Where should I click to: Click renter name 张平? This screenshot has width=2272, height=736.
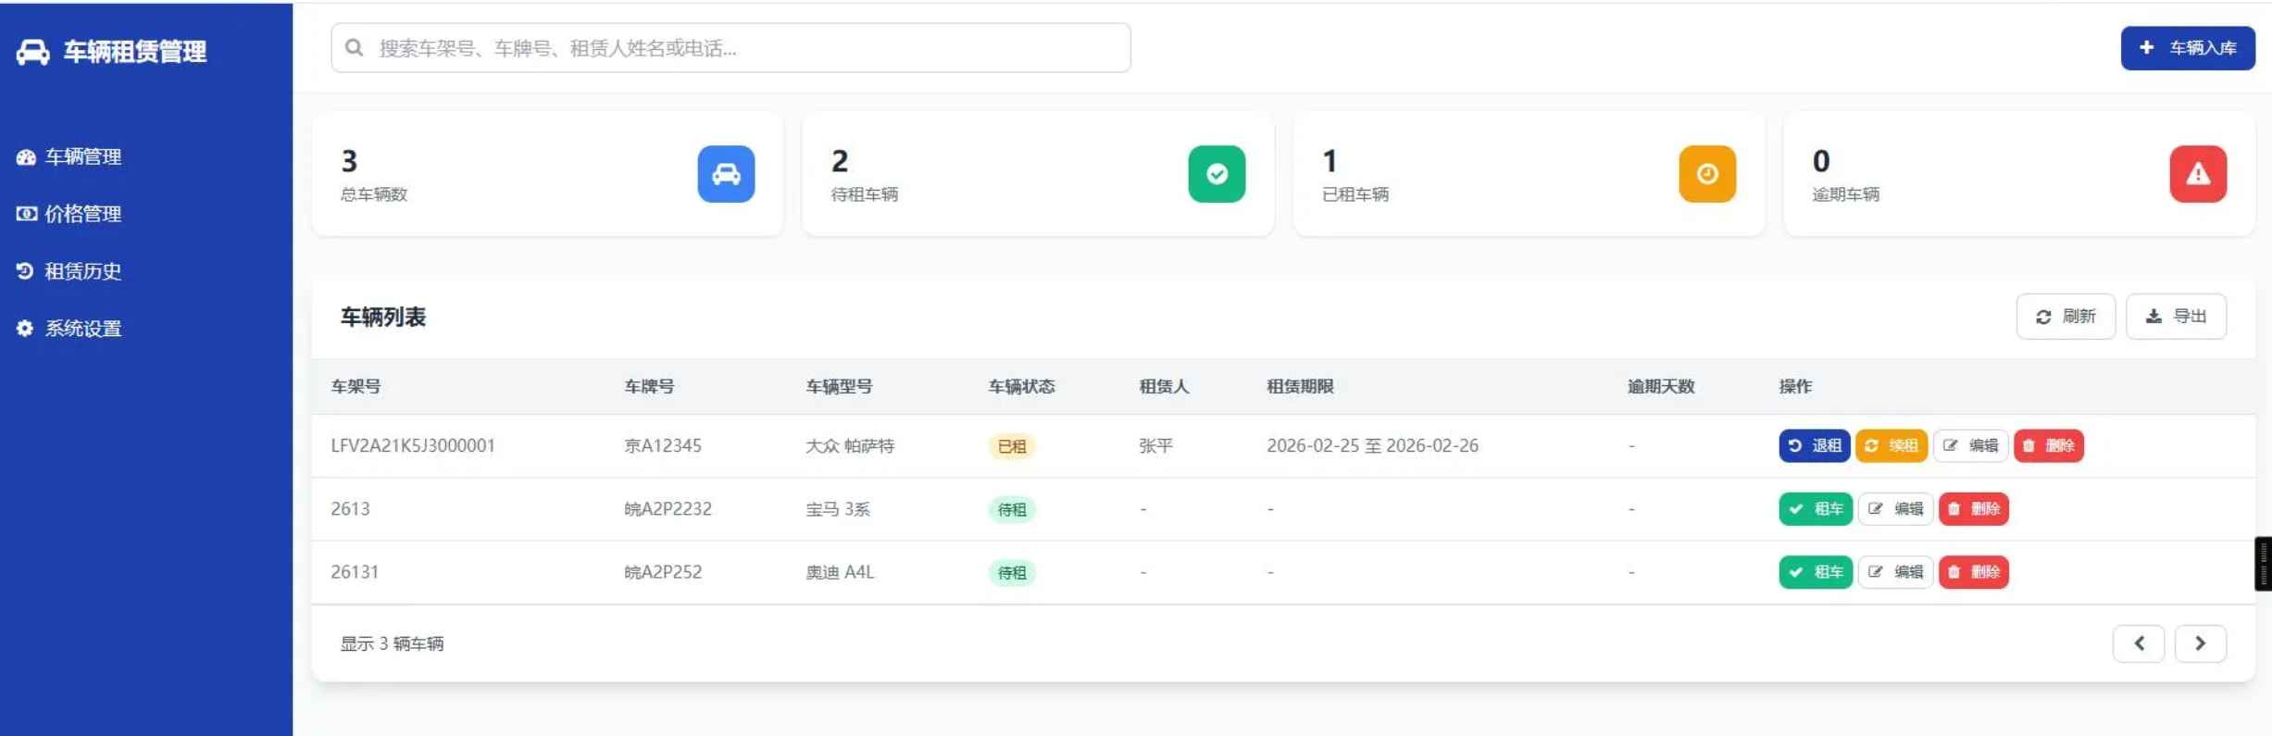(1155, 445)
